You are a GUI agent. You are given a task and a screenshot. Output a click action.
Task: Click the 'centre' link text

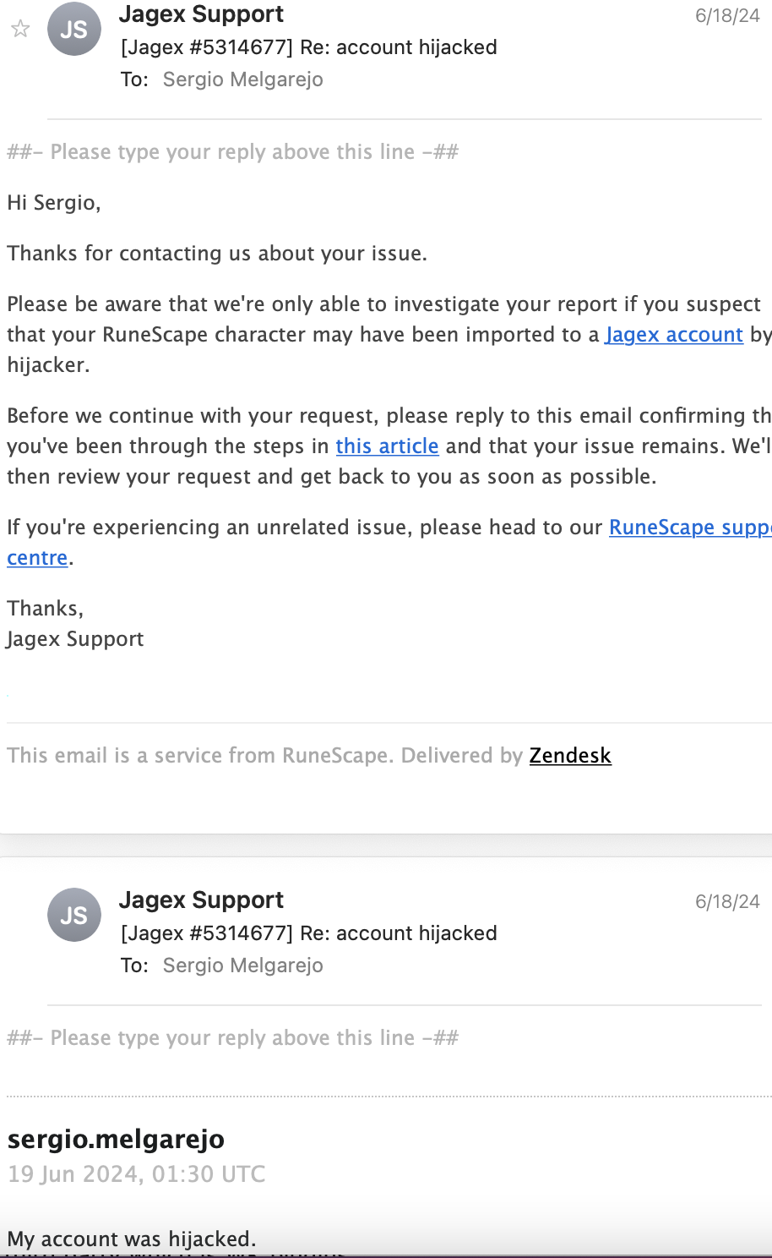pyautogui.click(x=37, y=558)
